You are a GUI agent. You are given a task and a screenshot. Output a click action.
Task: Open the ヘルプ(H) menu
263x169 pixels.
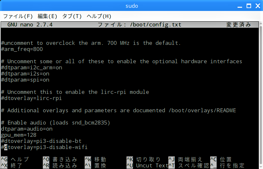point(99,16)
